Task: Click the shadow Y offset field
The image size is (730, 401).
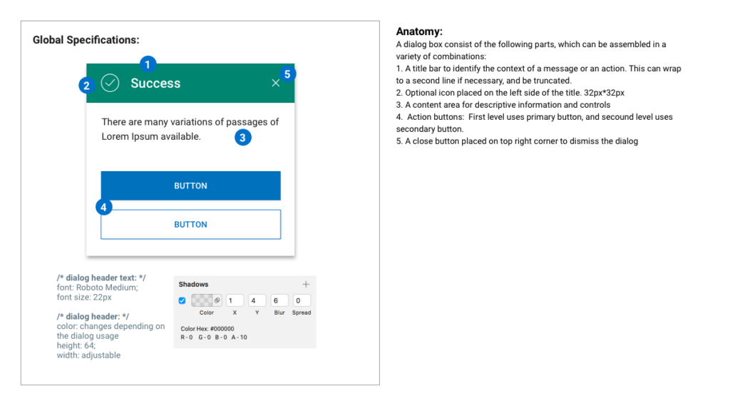Action: 257,301
